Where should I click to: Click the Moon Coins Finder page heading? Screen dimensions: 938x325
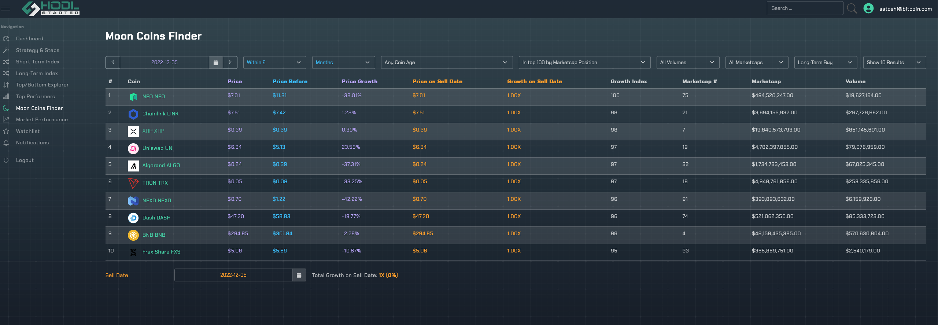coord(154,36)
